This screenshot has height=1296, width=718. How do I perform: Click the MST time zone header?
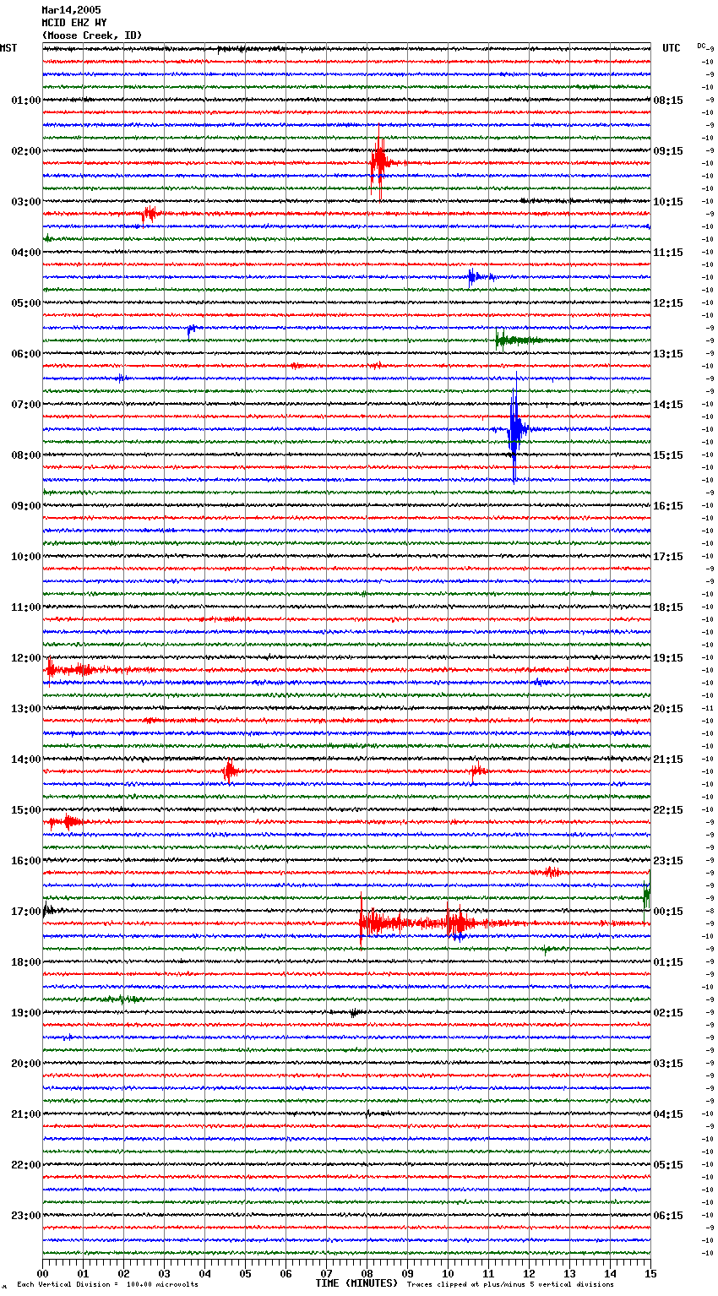pyautogui.click(x=8, y=48)
